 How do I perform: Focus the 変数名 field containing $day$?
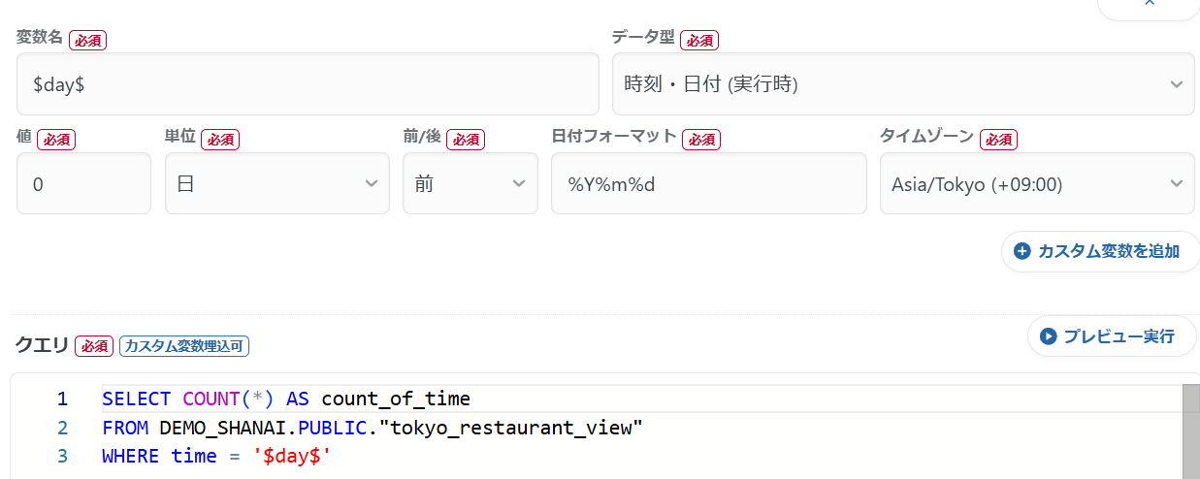click(308, 84)
